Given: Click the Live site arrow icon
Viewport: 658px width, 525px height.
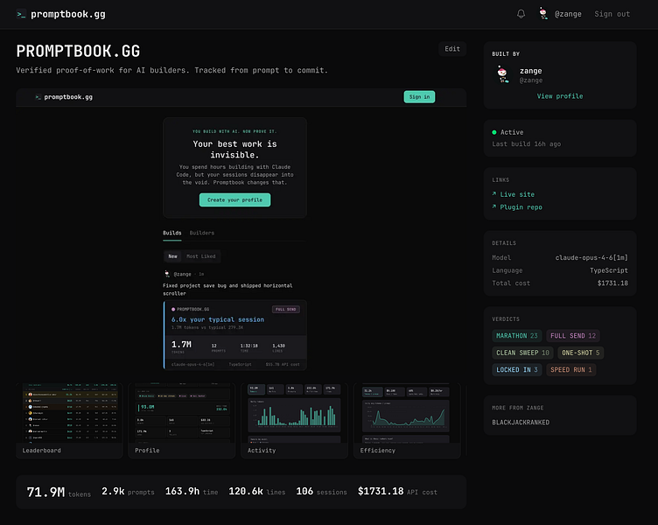Looking at the screenshot, I should (x=494, y=194).
